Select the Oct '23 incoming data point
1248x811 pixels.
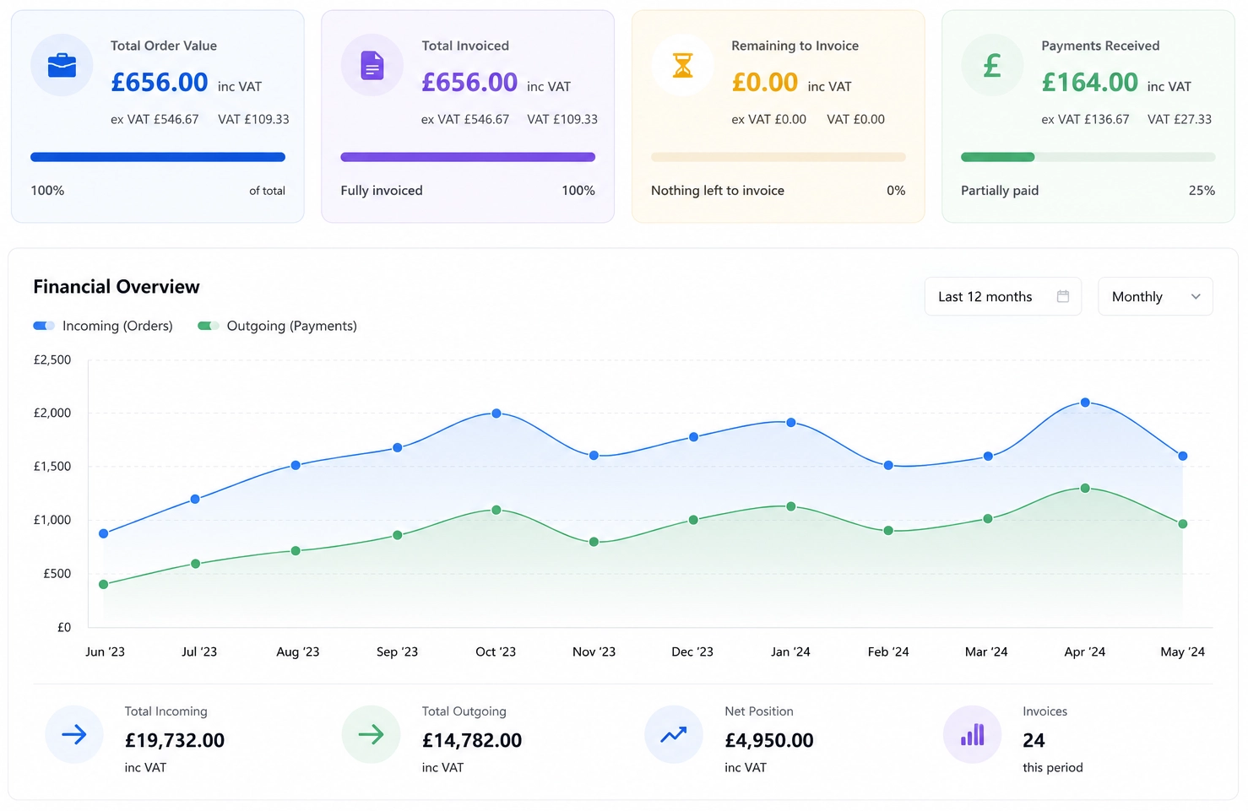coord(496,414)
